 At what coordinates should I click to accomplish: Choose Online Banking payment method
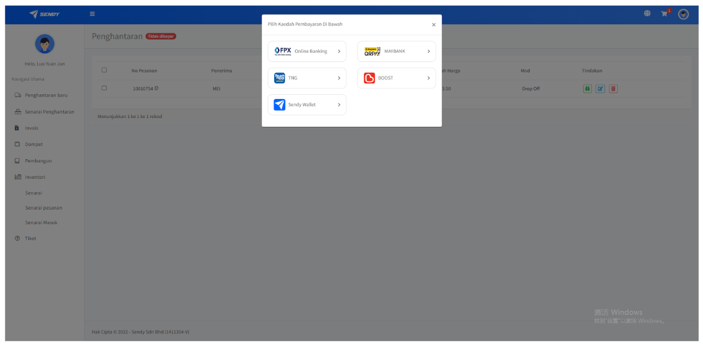(307, 52)
